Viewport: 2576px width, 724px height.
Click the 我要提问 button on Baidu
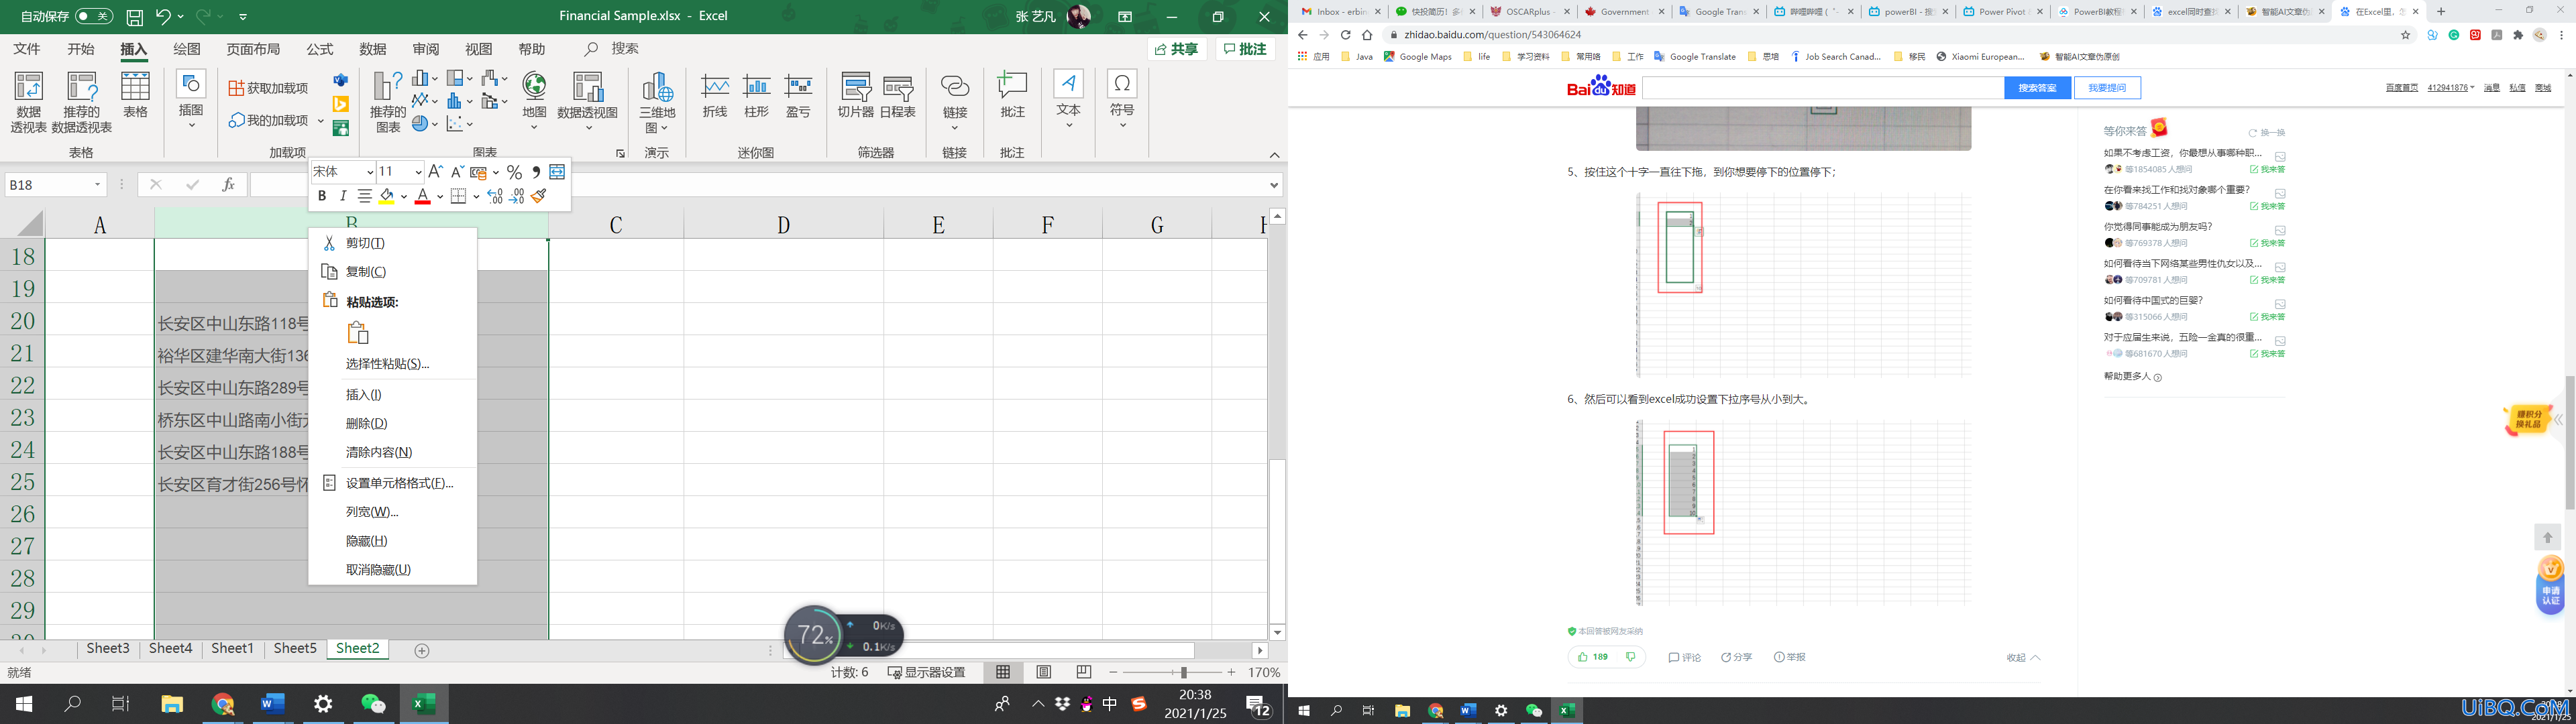(2107, 88)
